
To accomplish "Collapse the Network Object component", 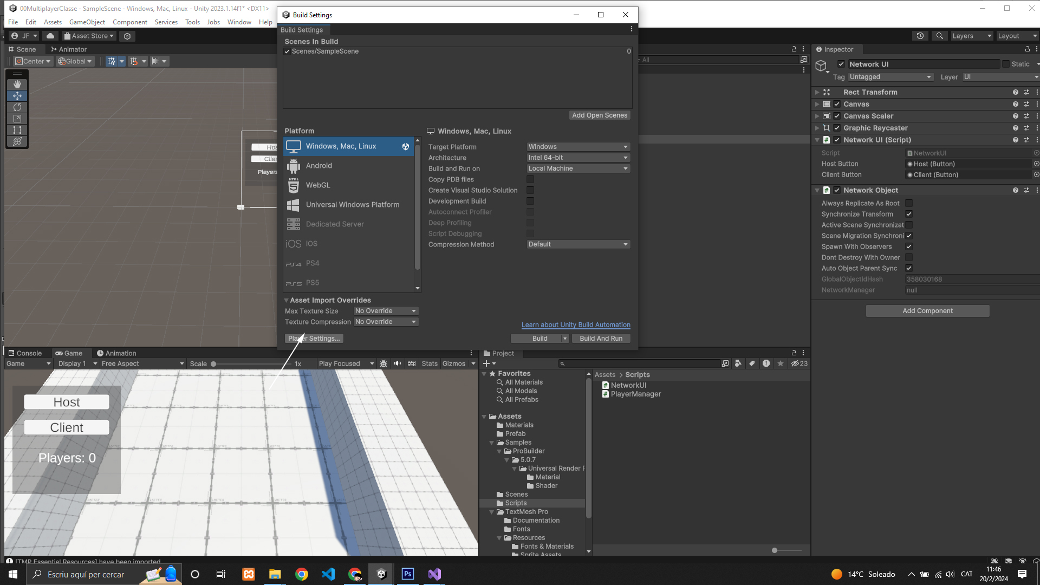I will point(817,191).
